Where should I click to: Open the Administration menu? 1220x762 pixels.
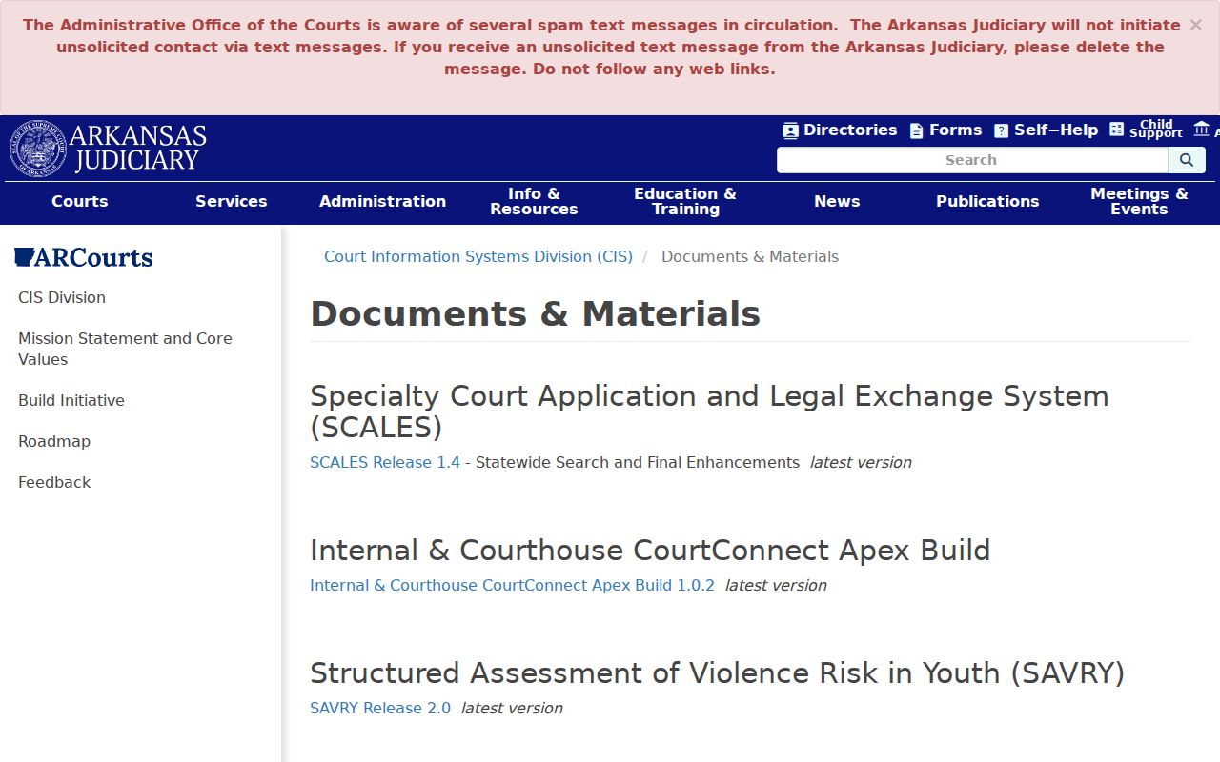pos(382,201)
